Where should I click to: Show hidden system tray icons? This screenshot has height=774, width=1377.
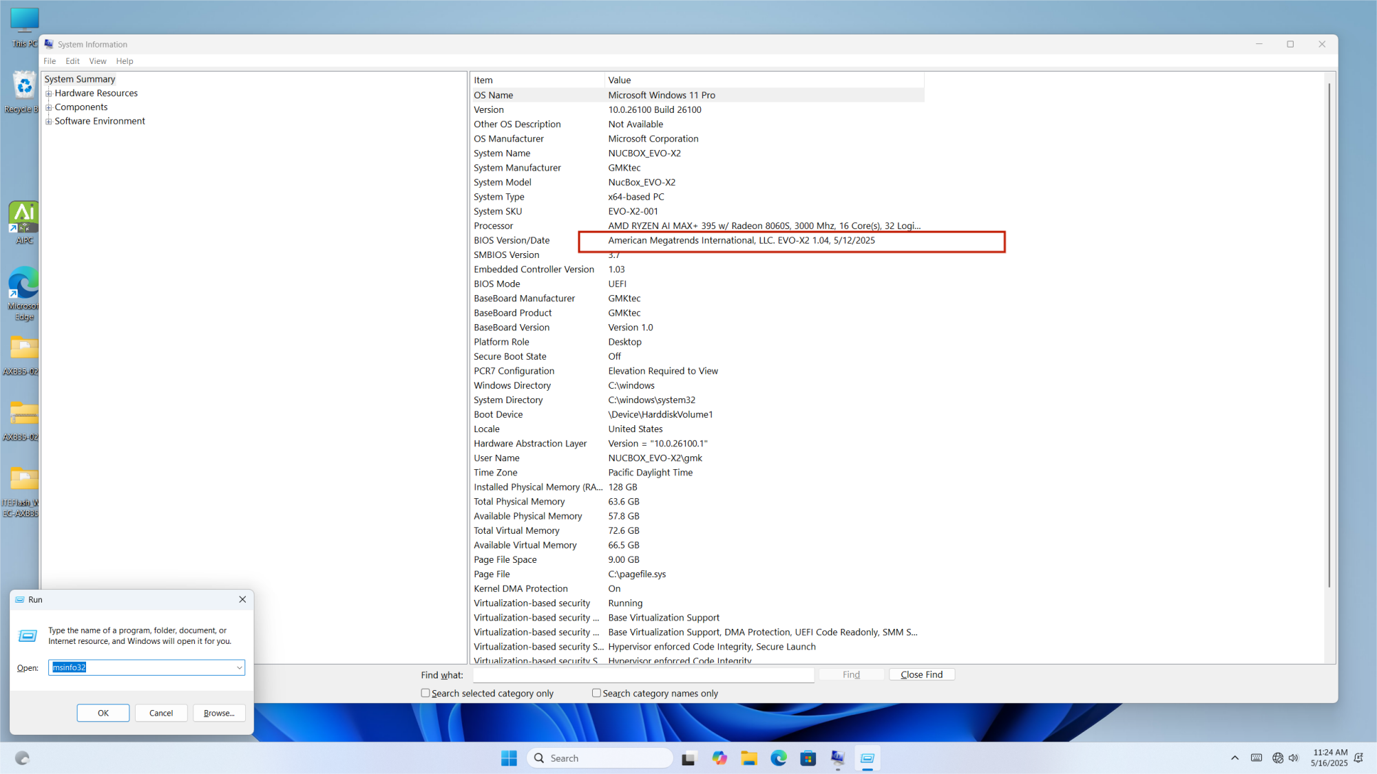[x=1234, y=758]
